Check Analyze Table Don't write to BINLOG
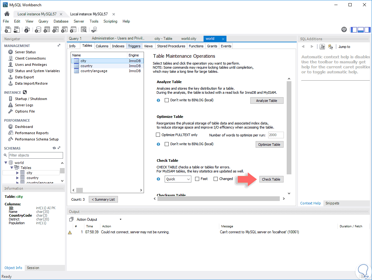This screenshot has width=372, height=280. pyautogui.click(x=167, y=100)
